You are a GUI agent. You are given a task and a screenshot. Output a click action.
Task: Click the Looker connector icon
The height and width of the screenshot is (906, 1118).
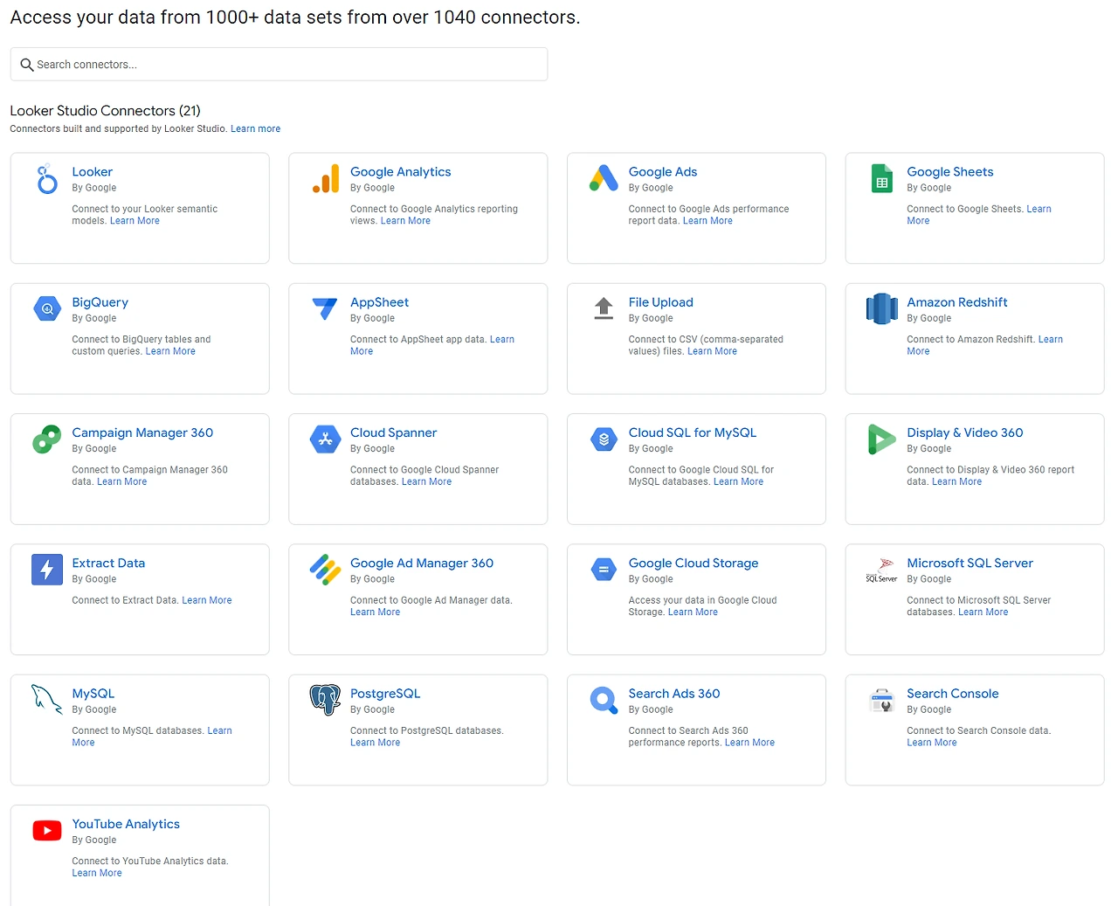47,178
